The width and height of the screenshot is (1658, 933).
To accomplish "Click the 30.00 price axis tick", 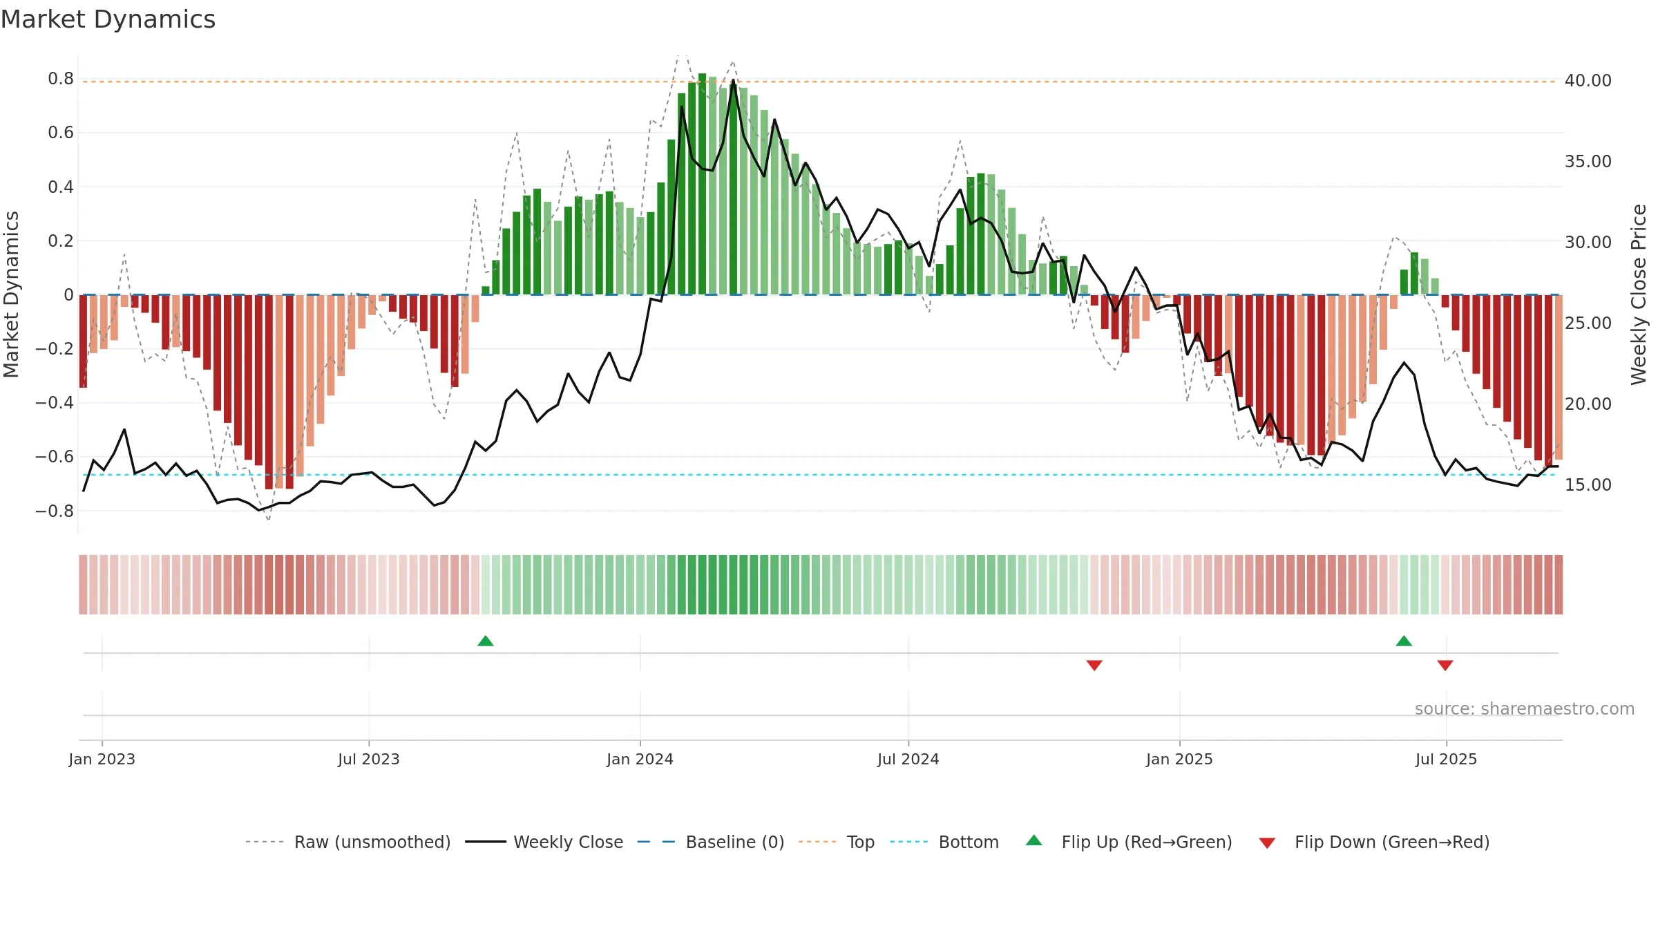I will (x=1588, y=243).
